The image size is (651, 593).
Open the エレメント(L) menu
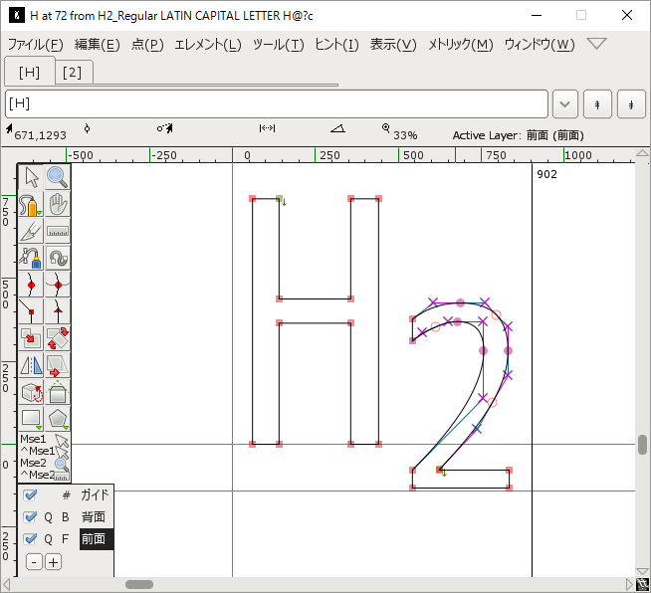[208, 44]
